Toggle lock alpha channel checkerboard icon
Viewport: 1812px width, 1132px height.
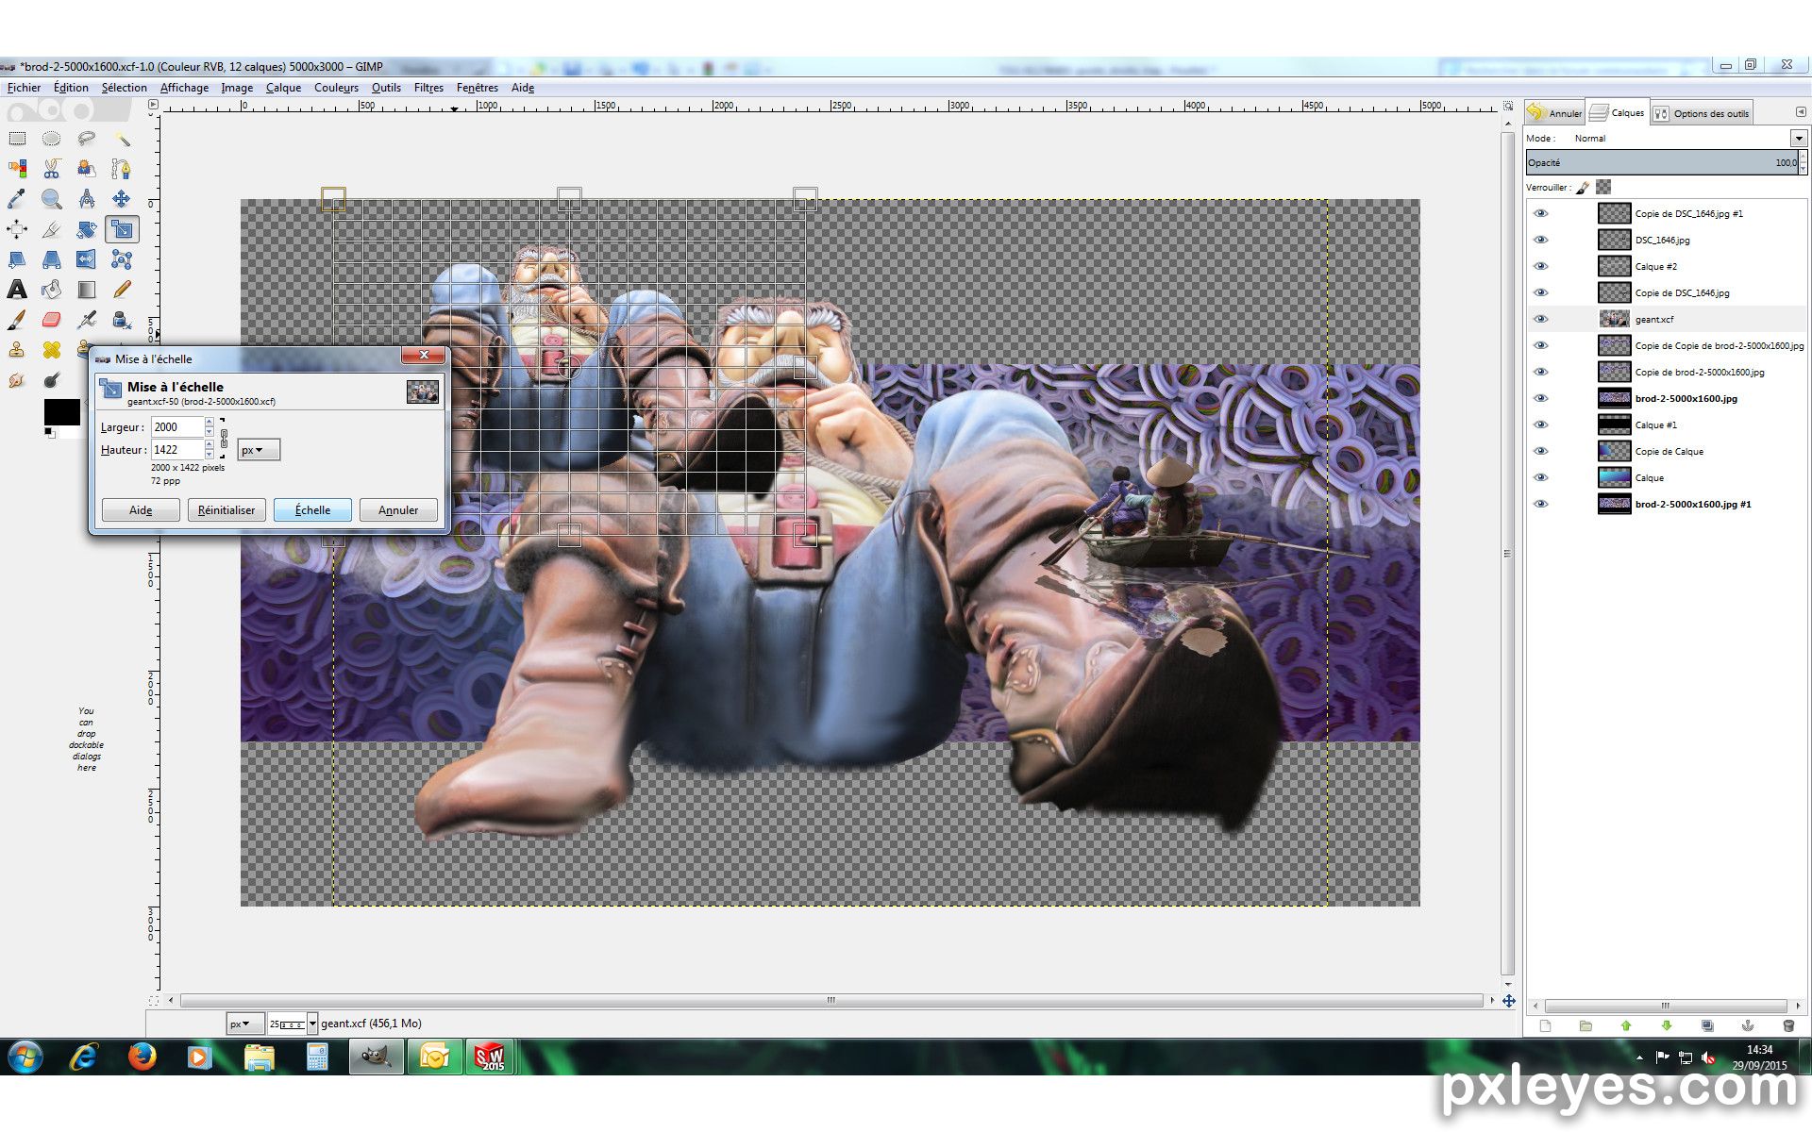pos(1603,187)
